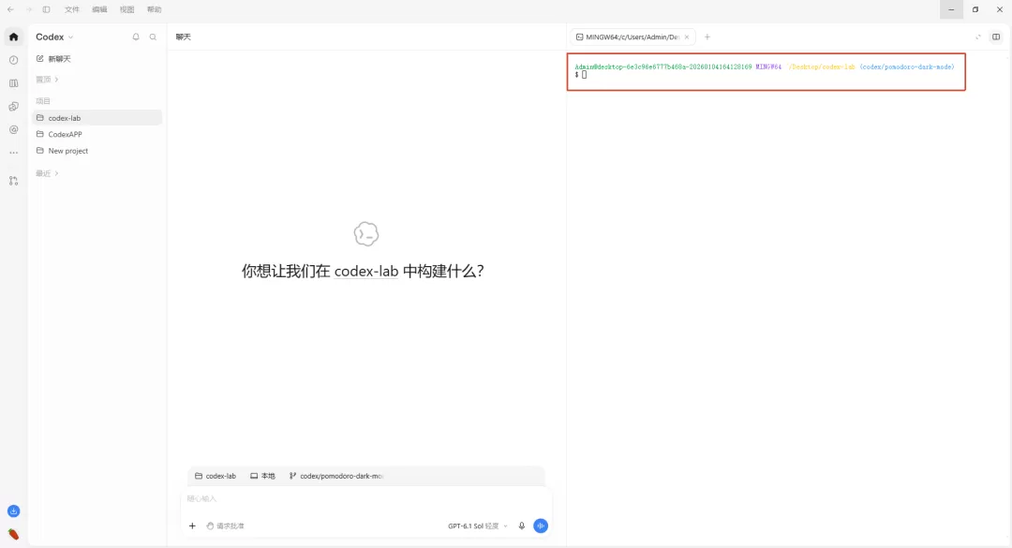
Task: Open the search magnifier icon
Action: pos(153,37)
